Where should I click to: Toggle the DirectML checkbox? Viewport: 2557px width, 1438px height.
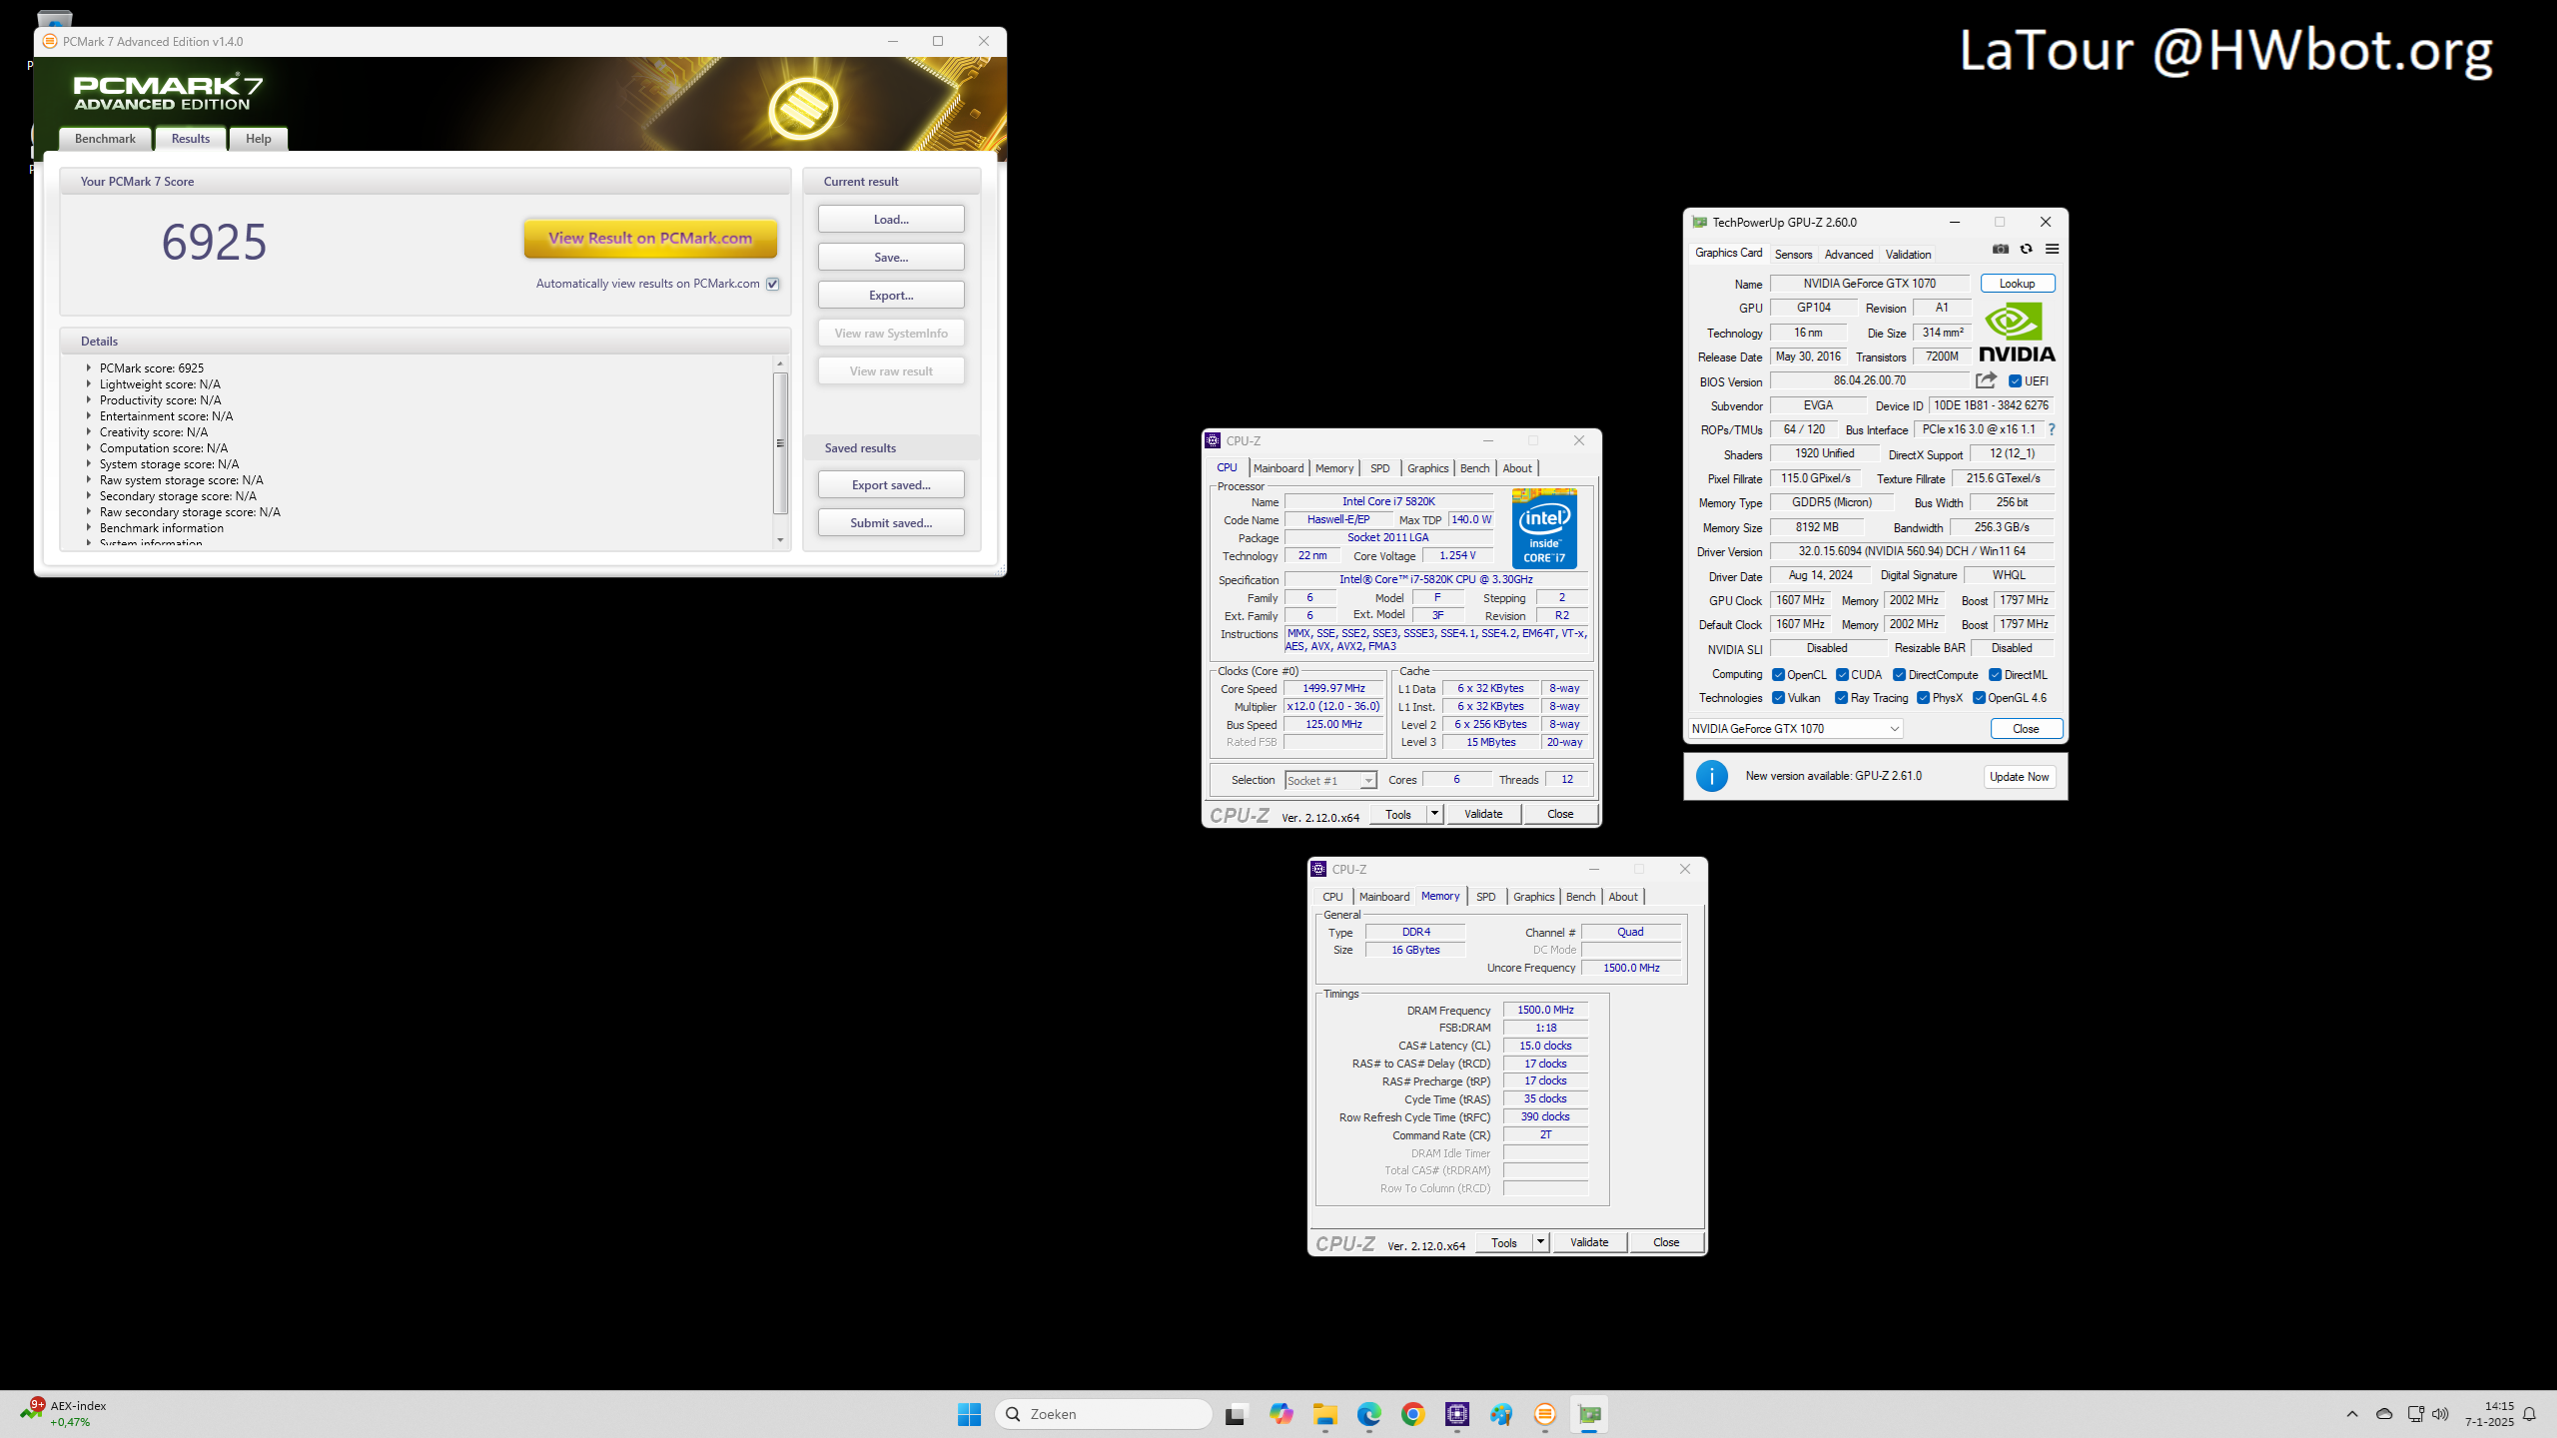(x=1995, y=675)
